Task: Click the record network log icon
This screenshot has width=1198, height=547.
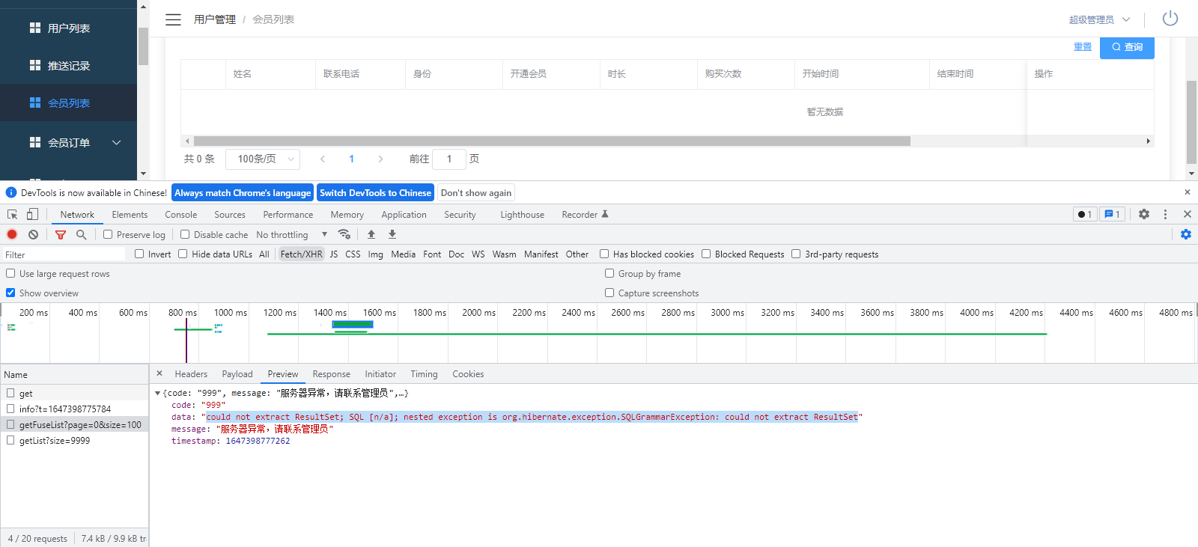Action: tap(12, 234)
